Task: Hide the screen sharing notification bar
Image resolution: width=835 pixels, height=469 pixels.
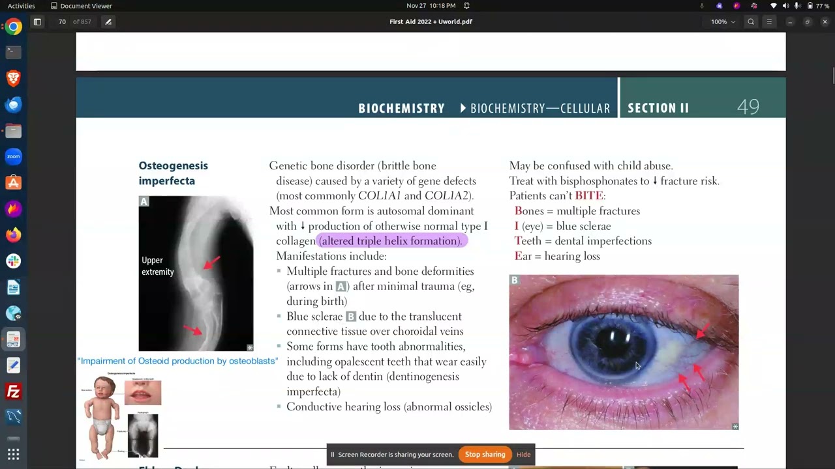Action: [523, 455]
